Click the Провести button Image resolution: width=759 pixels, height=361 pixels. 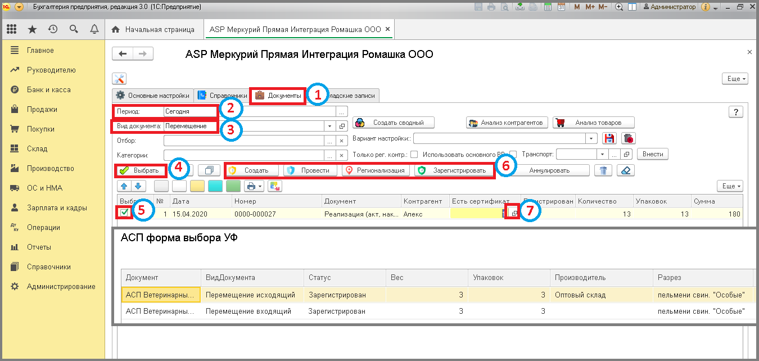pos(310,170)
